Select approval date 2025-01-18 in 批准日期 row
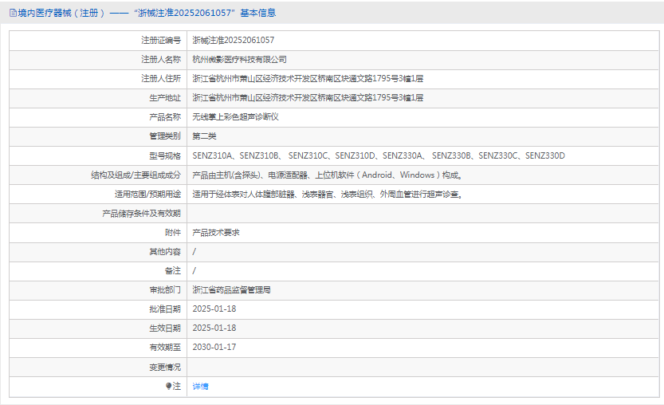 point(214,309)
